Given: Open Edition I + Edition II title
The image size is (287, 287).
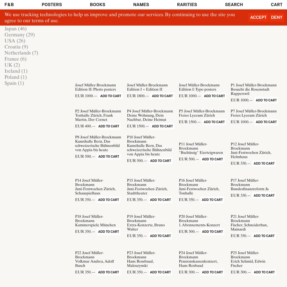Looking at the screenshot, I should pos(147,87).
